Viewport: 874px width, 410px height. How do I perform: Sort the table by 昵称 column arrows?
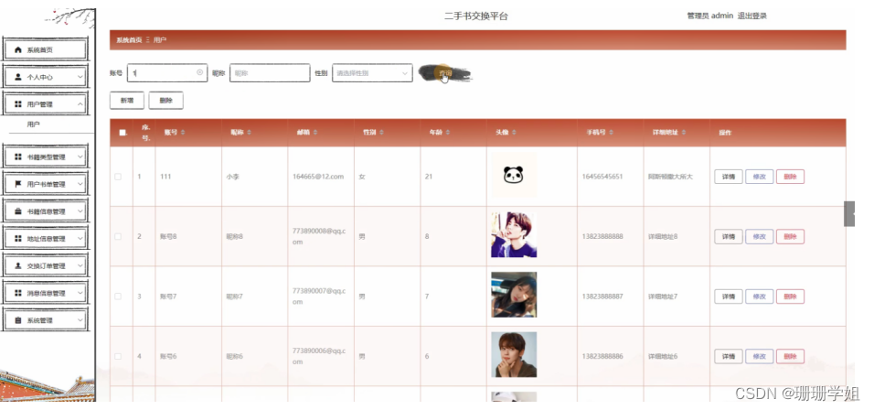[x=250, y=133]
